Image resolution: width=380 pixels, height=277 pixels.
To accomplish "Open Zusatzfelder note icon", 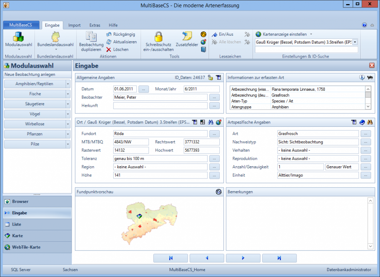I will click(187, 36).
